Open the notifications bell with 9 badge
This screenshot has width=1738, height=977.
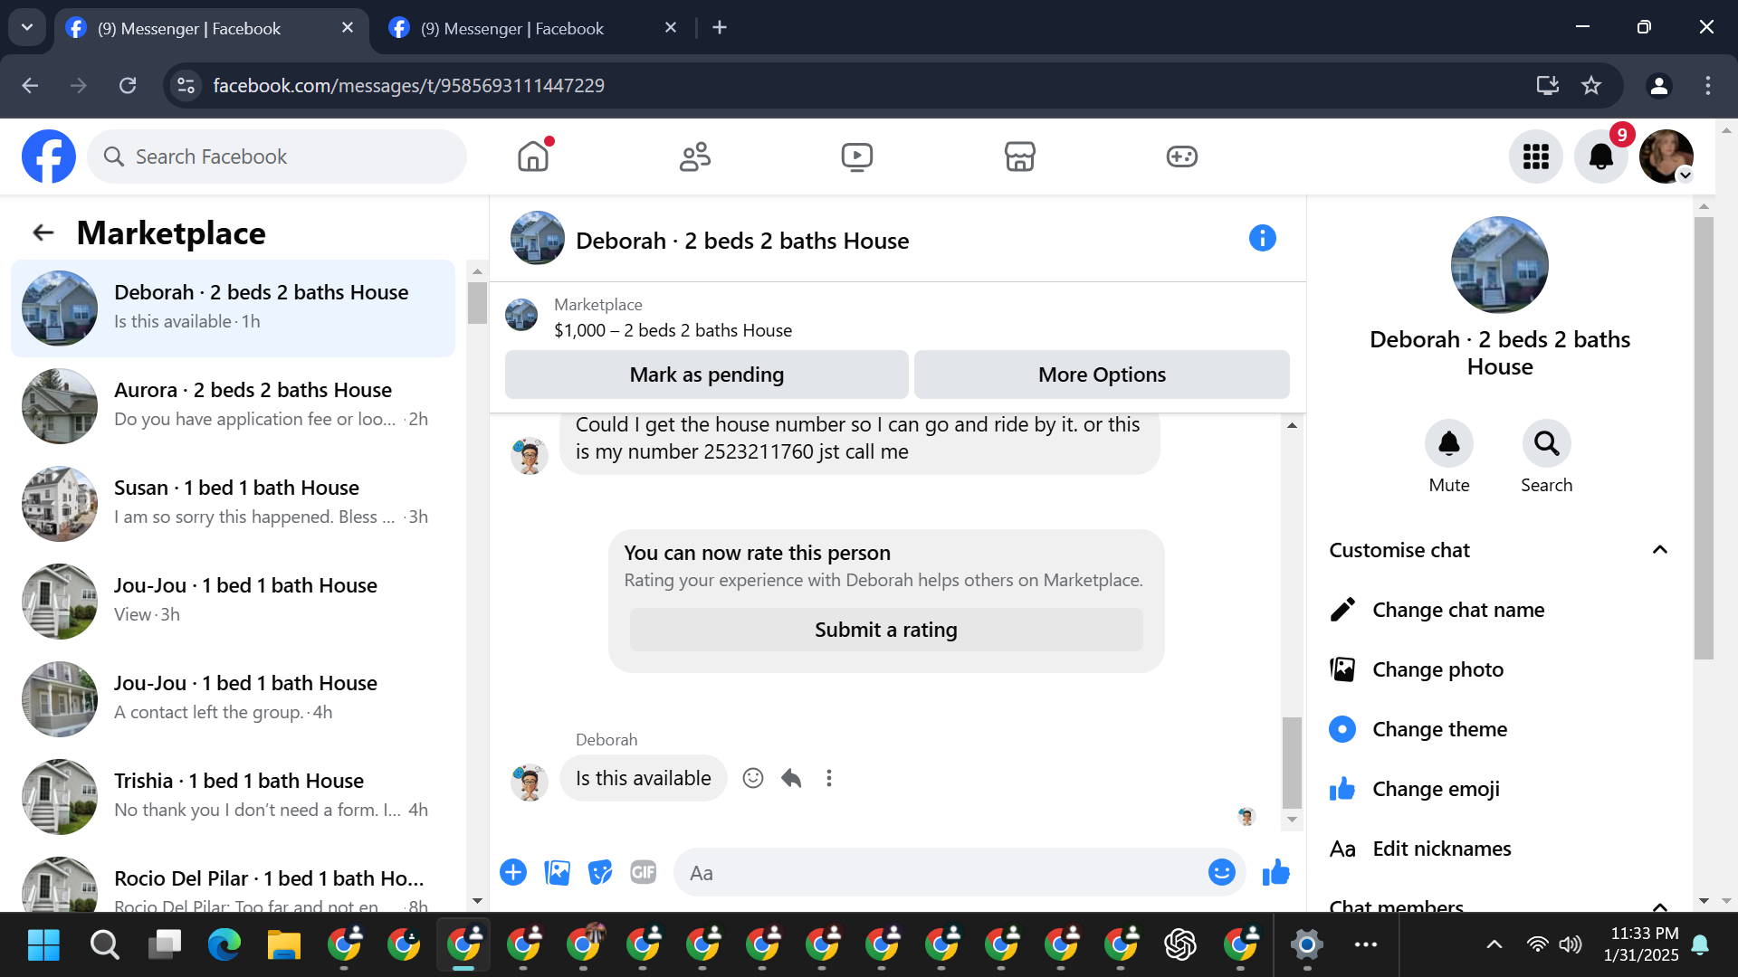pos(1601,157)
